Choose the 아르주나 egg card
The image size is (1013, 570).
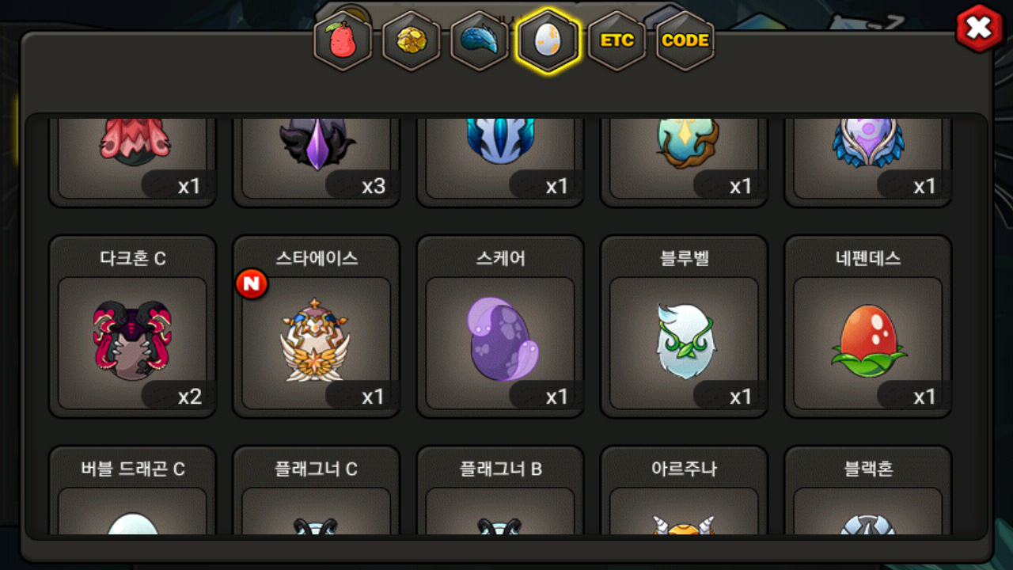tap(684, 490)
